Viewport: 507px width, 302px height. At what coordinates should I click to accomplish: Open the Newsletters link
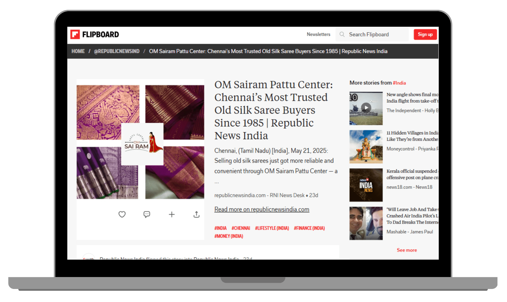click(318, 34)
